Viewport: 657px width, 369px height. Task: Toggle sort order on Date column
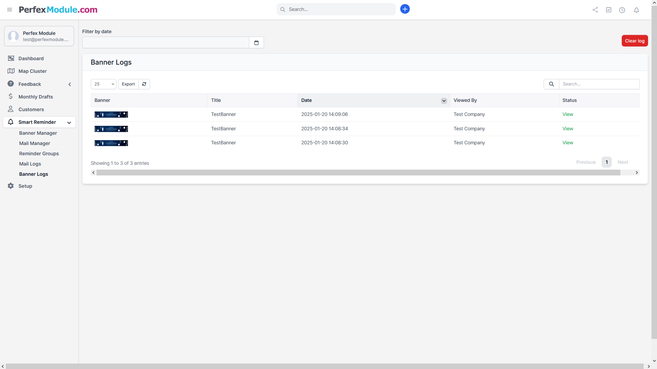click(x=444, y=101)
